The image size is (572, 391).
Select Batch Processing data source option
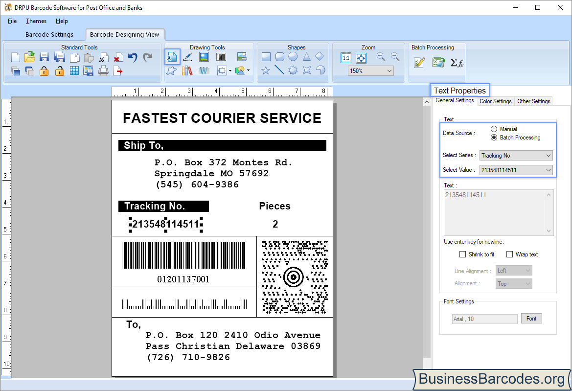494,138
